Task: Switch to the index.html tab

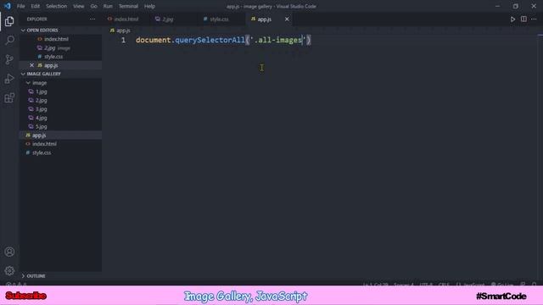Action: [126, 19]
